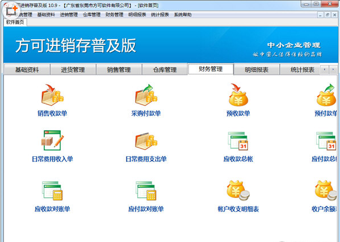
Task: Click the tab strip right scroll arrow
Action: (333, 69)
